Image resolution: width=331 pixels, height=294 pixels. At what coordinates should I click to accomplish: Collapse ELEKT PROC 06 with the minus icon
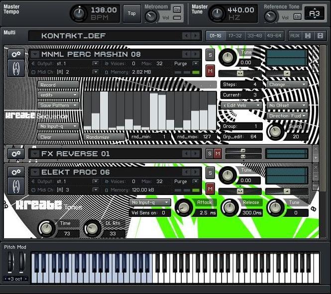point(316,177)
